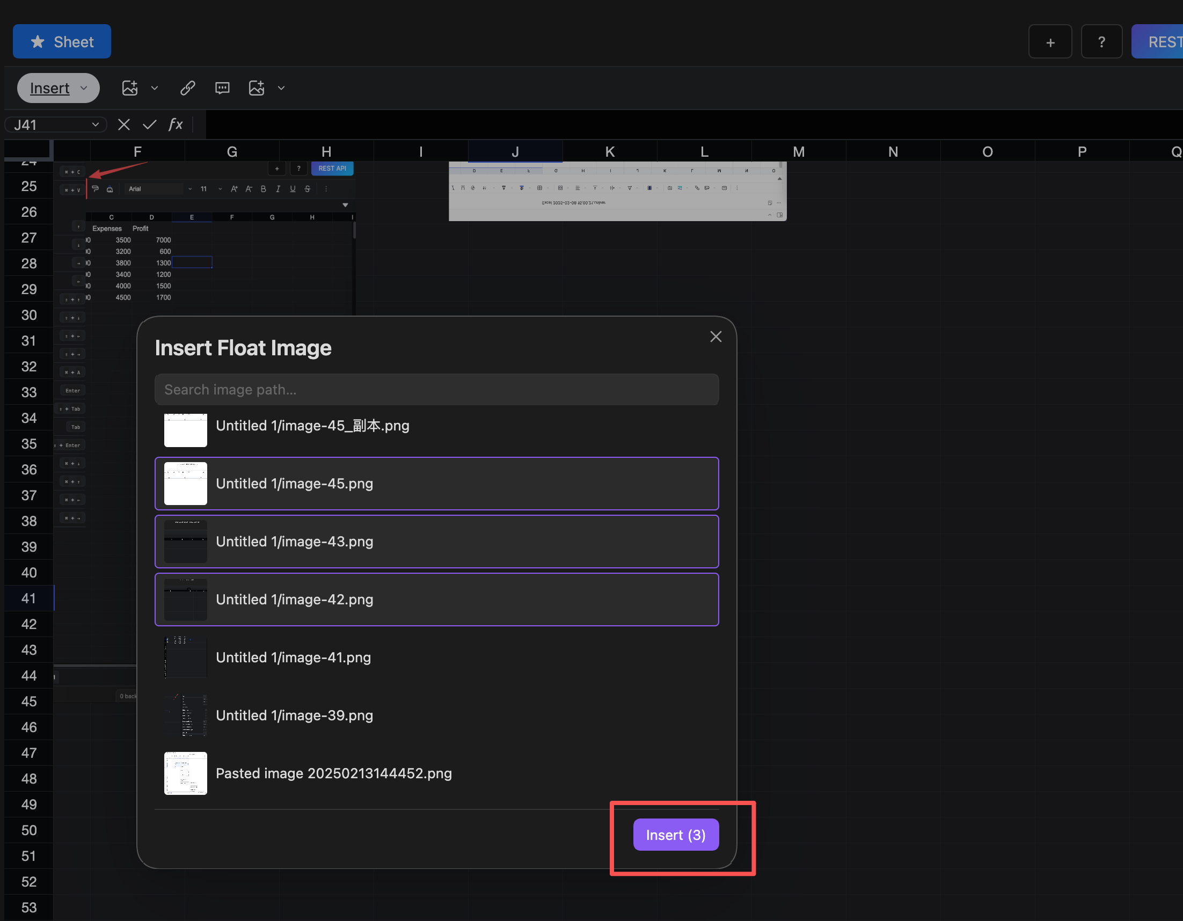Deselect Untitled 1/image-42.png item
The height and width of the screenshot is (921, 1183).
(x=436, y=599)
